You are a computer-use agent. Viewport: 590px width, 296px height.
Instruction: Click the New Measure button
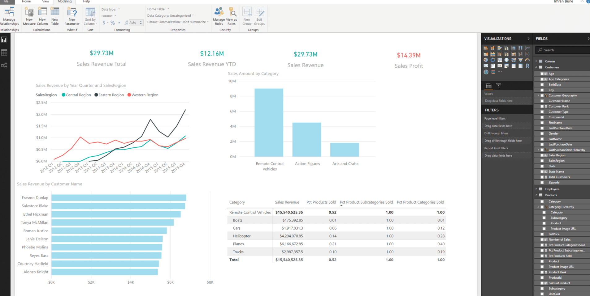(29, 16)
